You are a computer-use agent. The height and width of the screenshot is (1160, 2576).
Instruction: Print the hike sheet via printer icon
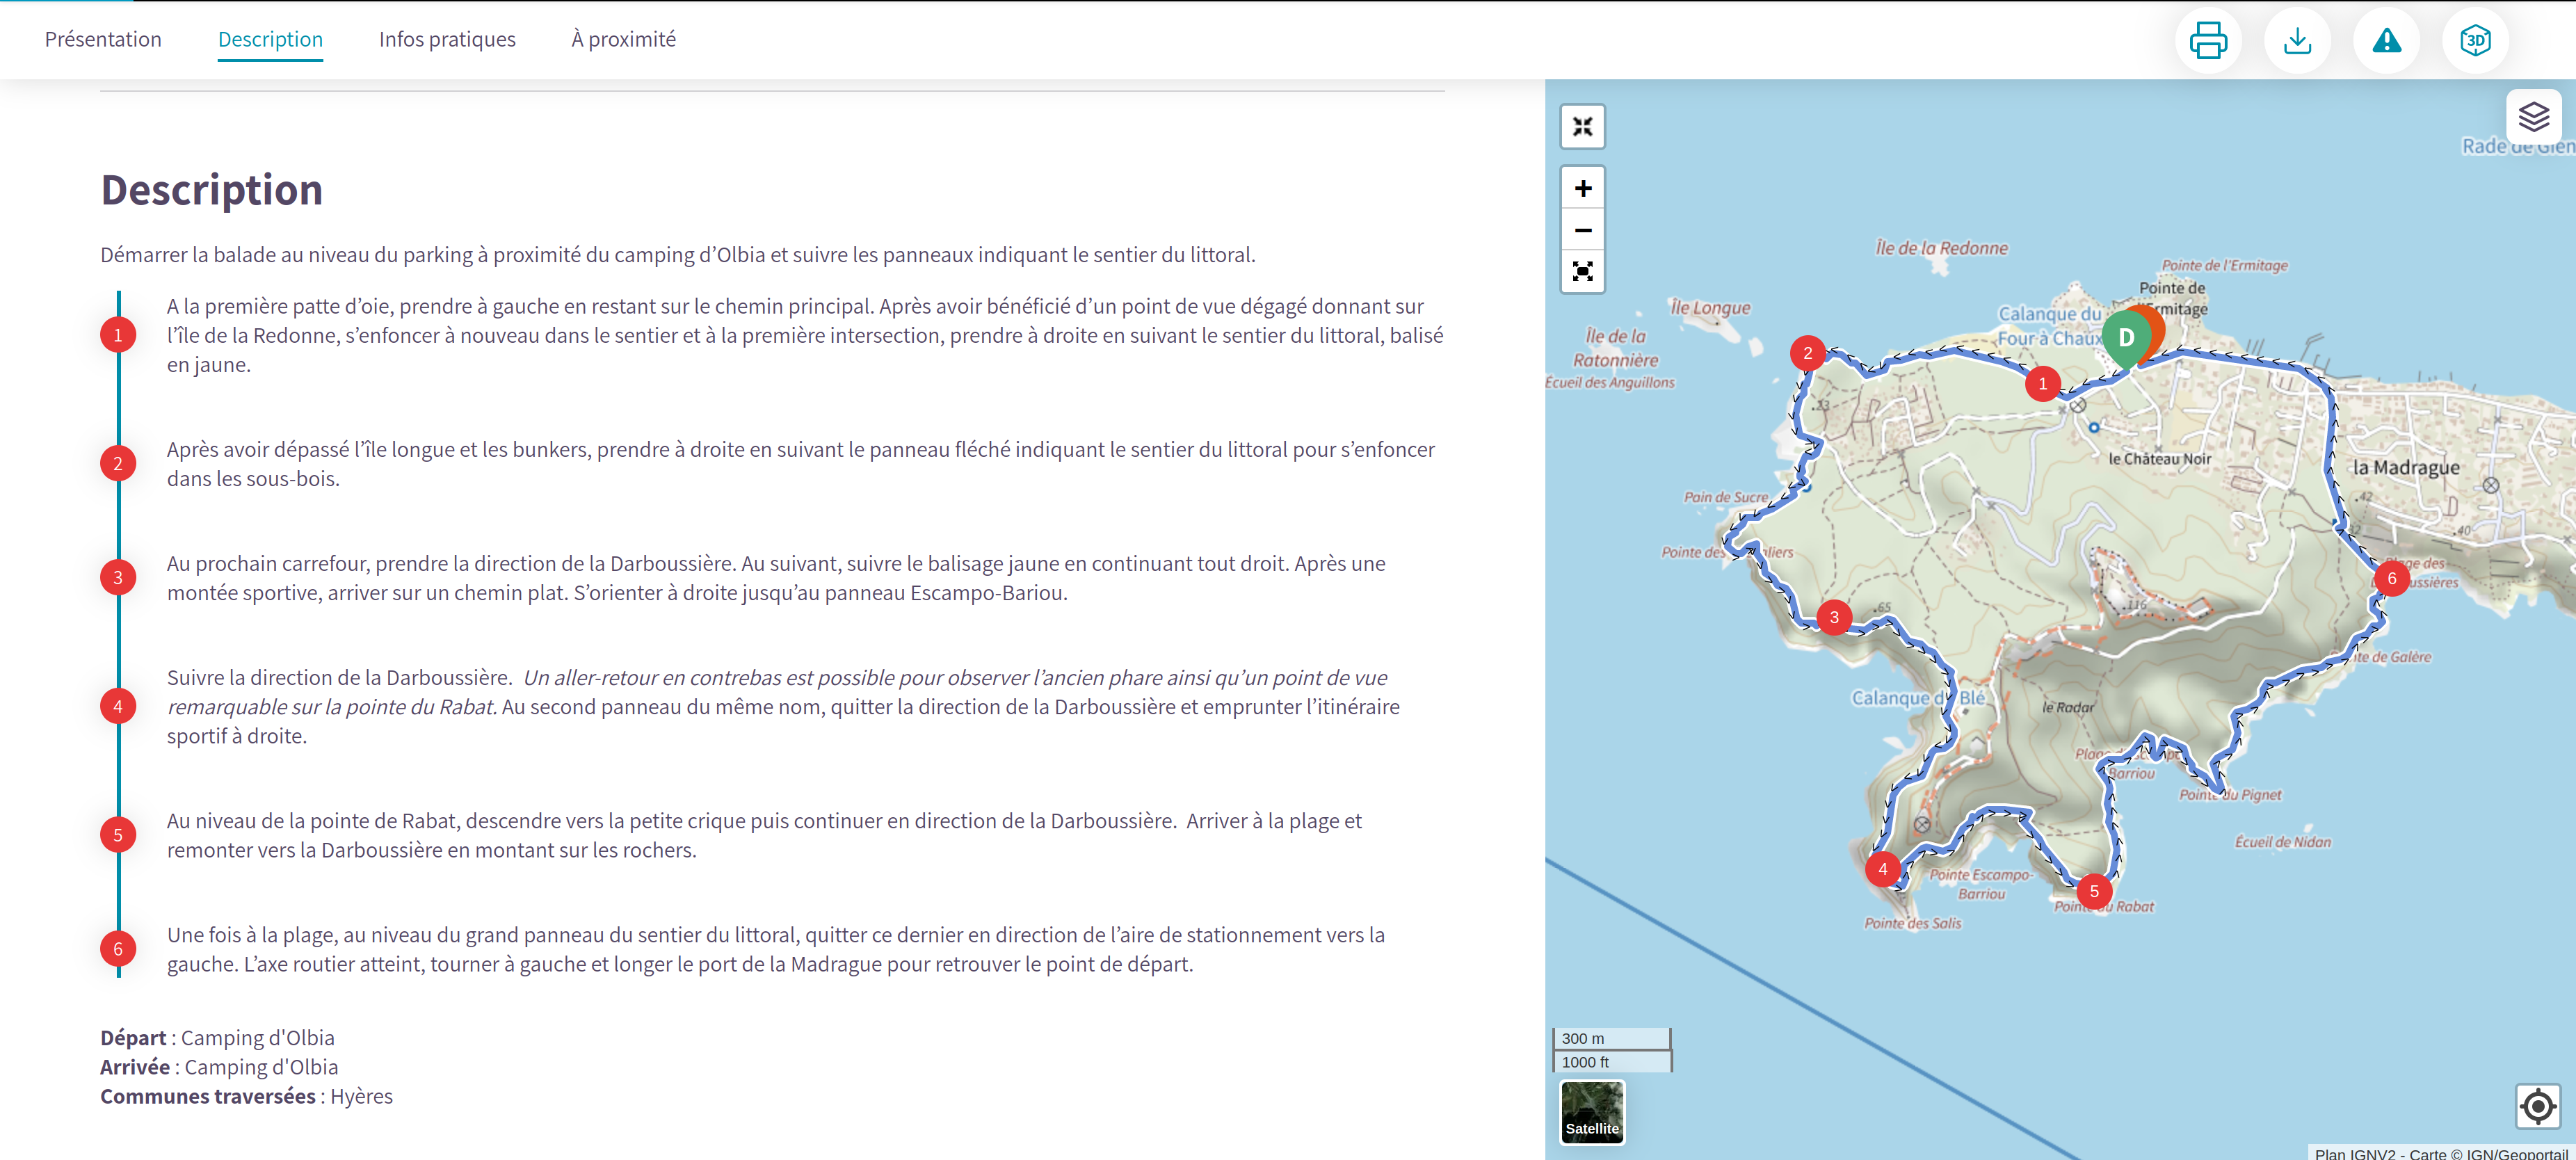click(x=2208, y=41)
